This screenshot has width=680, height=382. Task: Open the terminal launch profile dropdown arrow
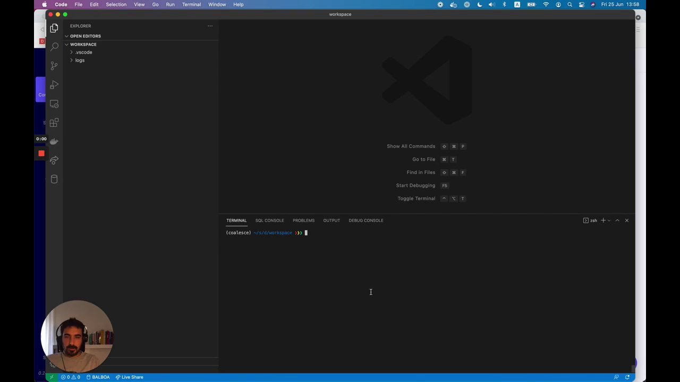pos(609,220)
